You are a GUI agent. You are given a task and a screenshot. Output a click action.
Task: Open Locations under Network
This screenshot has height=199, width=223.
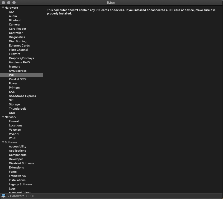pos(16,125)
